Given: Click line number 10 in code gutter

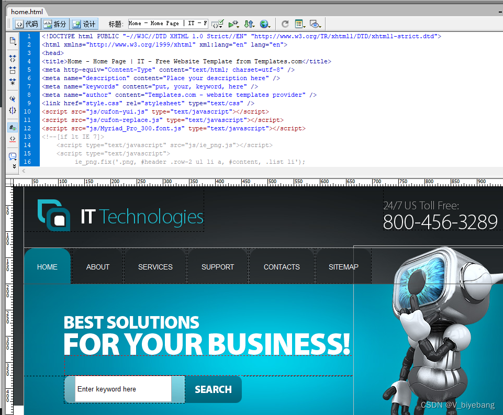Looking at the screenshot, I should (x=27, y=111).
